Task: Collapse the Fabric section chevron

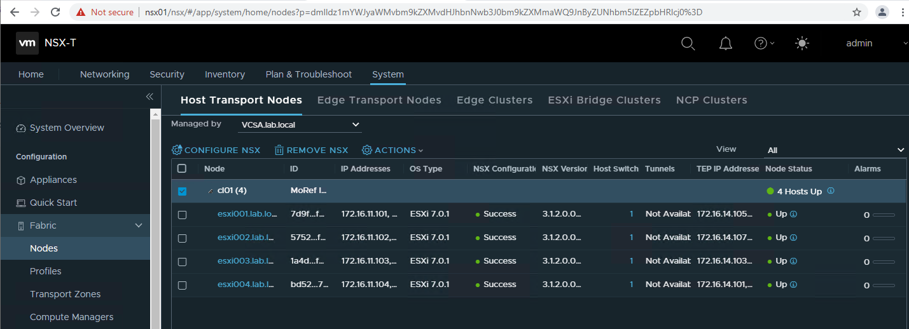Action: pyautogui.click(x=139, y=226)
